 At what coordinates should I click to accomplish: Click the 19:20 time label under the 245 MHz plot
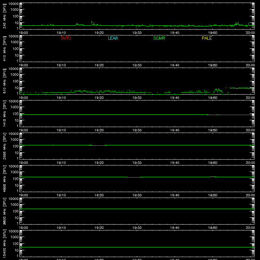tap(99, 33)
